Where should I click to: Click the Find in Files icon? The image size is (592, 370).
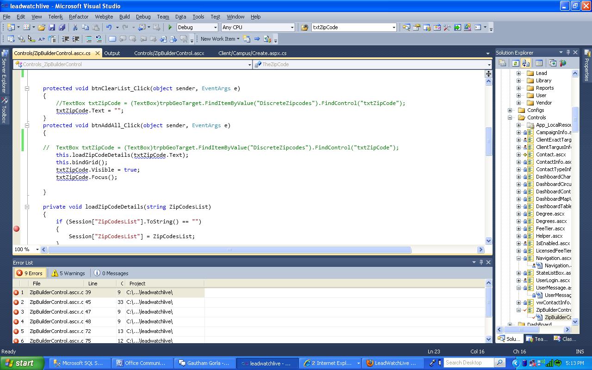tap(304, 28)
